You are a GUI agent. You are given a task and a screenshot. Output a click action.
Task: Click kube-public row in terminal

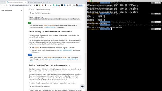96,19
